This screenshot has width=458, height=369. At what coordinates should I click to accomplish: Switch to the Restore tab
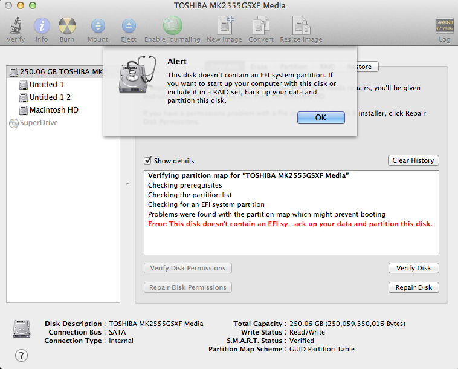(363, 67)
